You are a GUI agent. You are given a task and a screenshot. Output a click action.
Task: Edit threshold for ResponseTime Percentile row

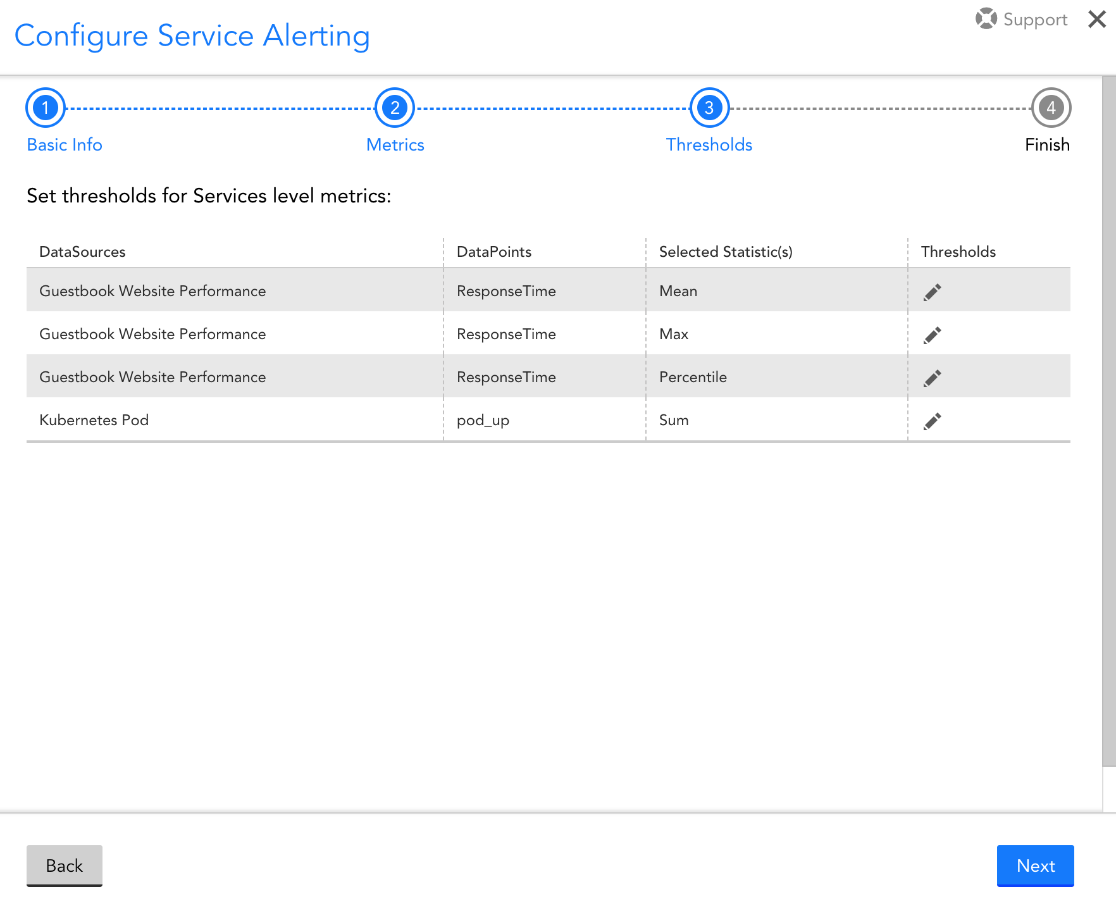(932, 378)
